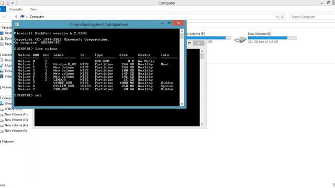Open Network in the navigation pane

8,142
